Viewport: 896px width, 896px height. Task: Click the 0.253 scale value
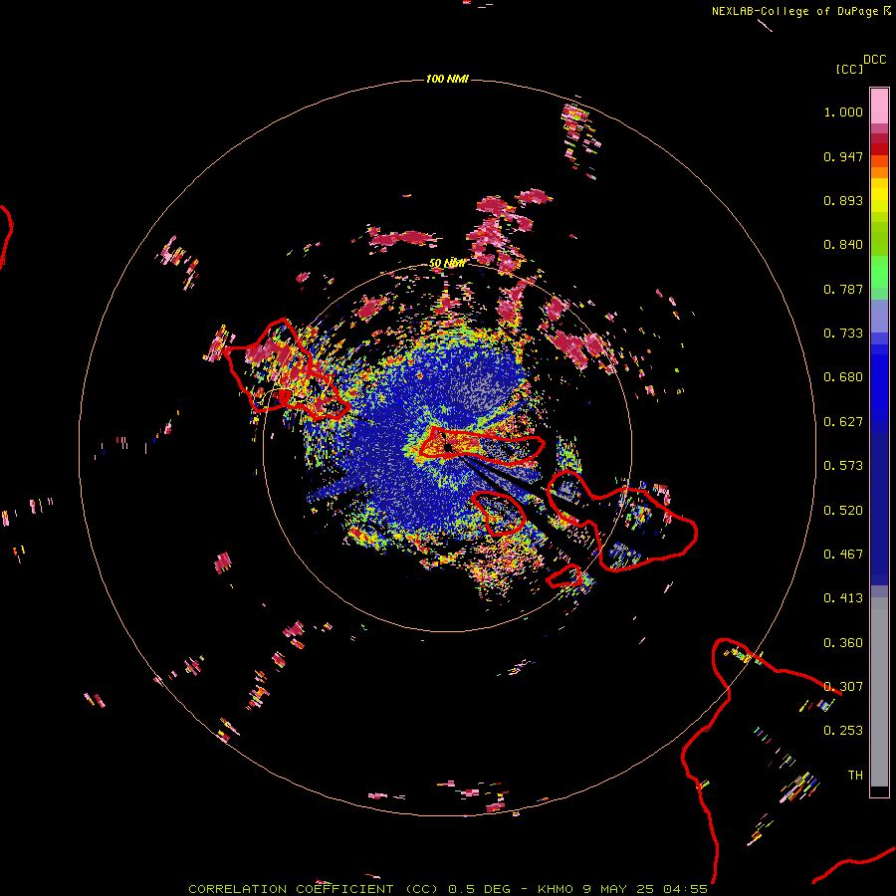[843, 731]
